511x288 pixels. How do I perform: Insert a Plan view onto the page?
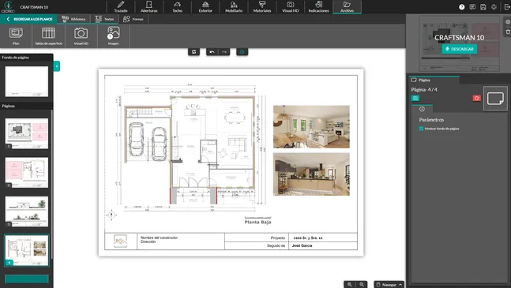pos(16,36)
